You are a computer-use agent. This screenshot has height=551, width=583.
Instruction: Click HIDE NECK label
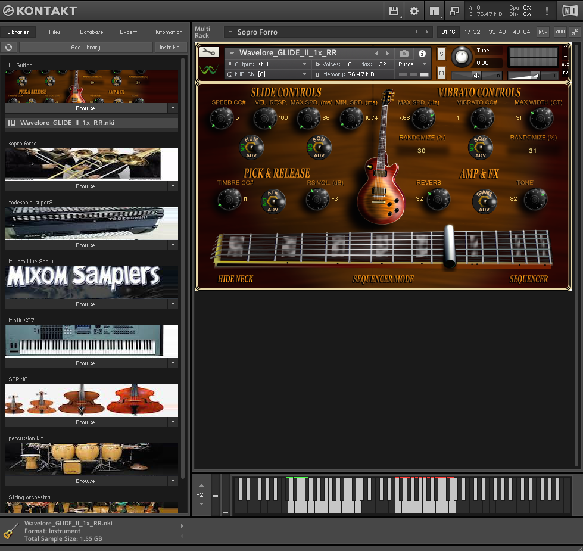pyautogui.click(x=235, y=279)
